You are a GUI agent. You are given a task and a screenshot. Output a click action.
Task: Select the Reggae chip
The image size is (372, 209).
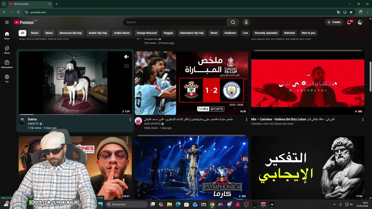tap(168, 33)
